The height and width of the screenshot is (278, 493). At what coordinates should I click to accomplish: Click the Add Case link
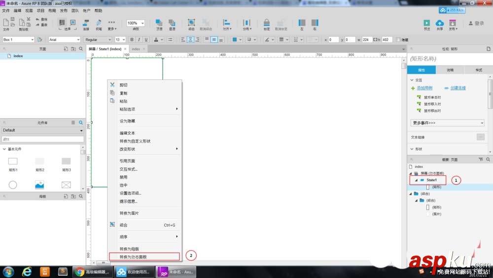pos(424,88)
